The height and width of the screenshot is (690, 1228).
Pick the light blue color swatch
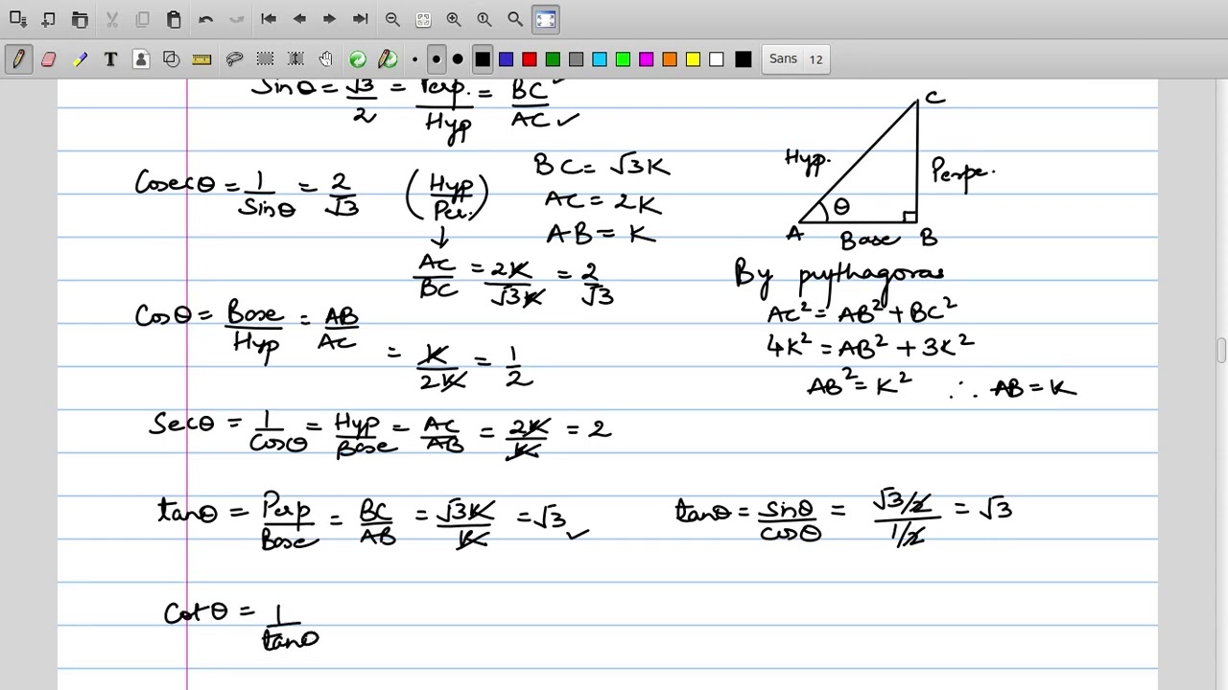point(600,59)
